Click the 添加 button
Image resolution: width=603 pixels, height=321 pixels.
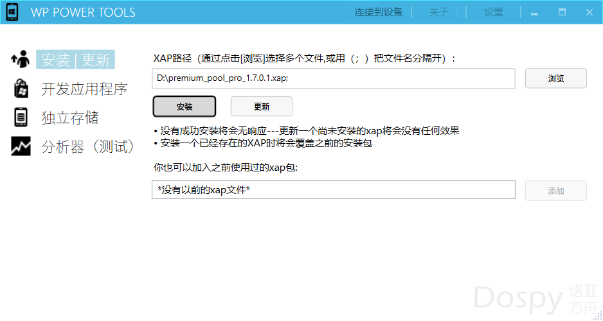[555, 191]
